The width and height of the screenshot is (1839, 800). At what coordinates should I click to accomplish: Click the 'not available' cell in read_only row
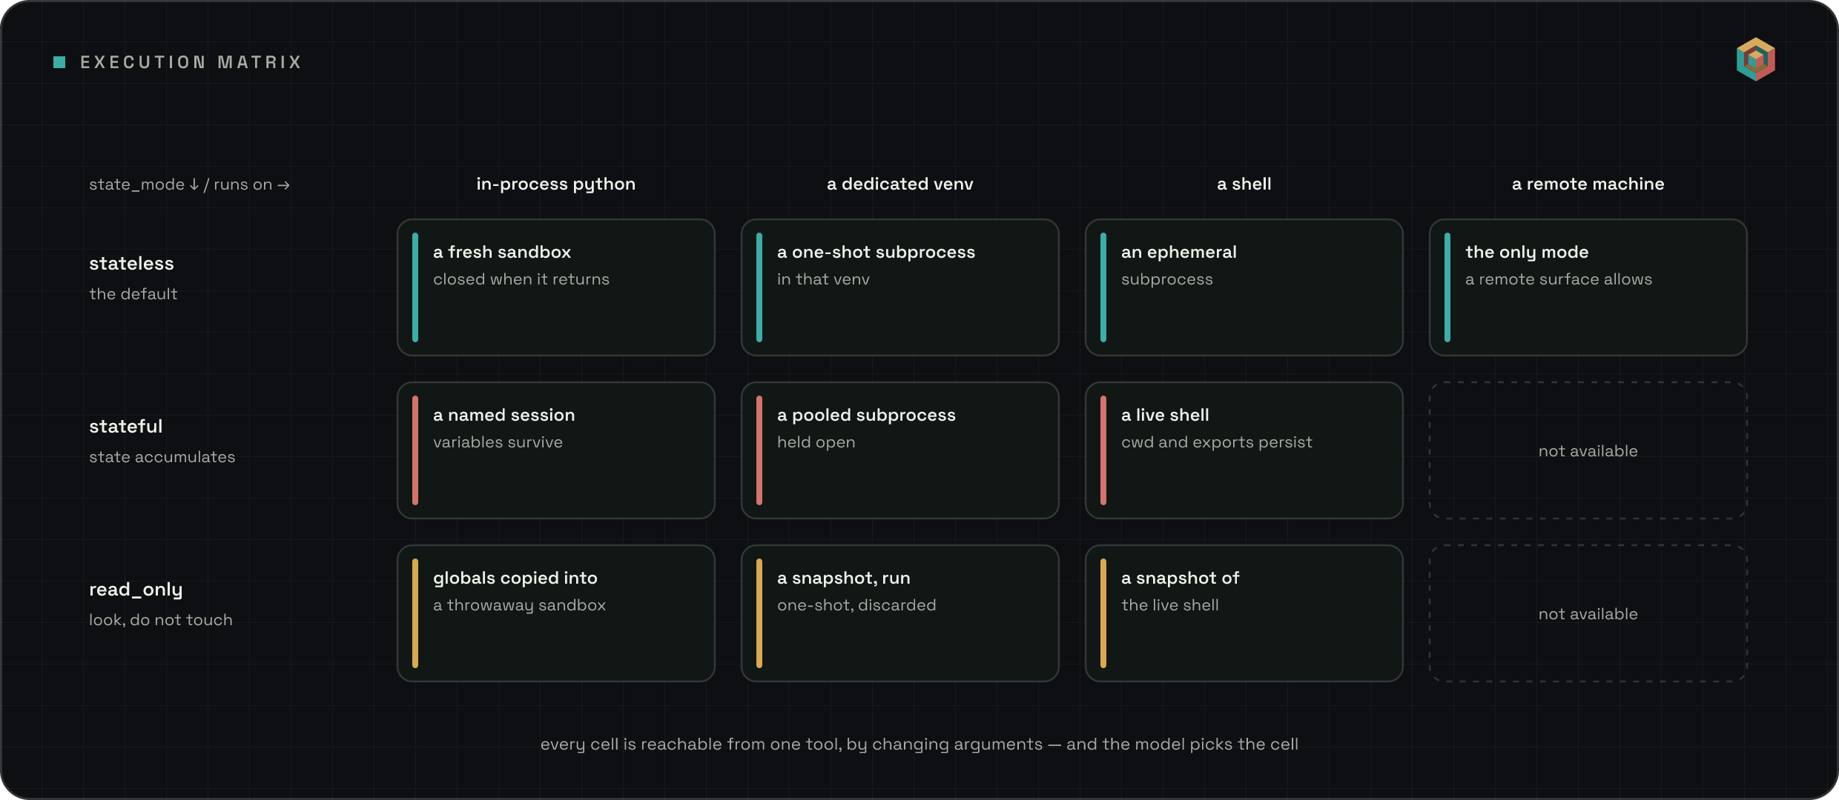pyautogui.click(x=1588, y=613)
